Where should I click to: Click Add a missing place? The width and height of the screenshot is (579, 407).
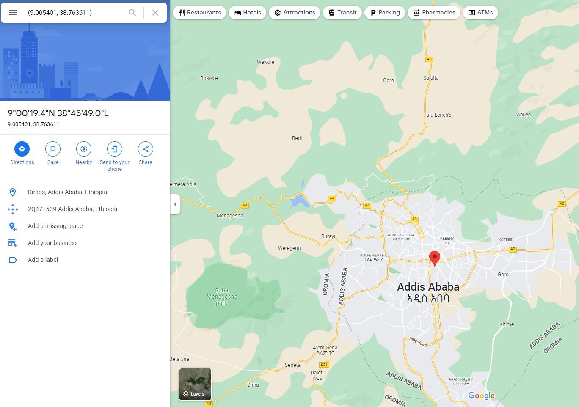[55, 226]
